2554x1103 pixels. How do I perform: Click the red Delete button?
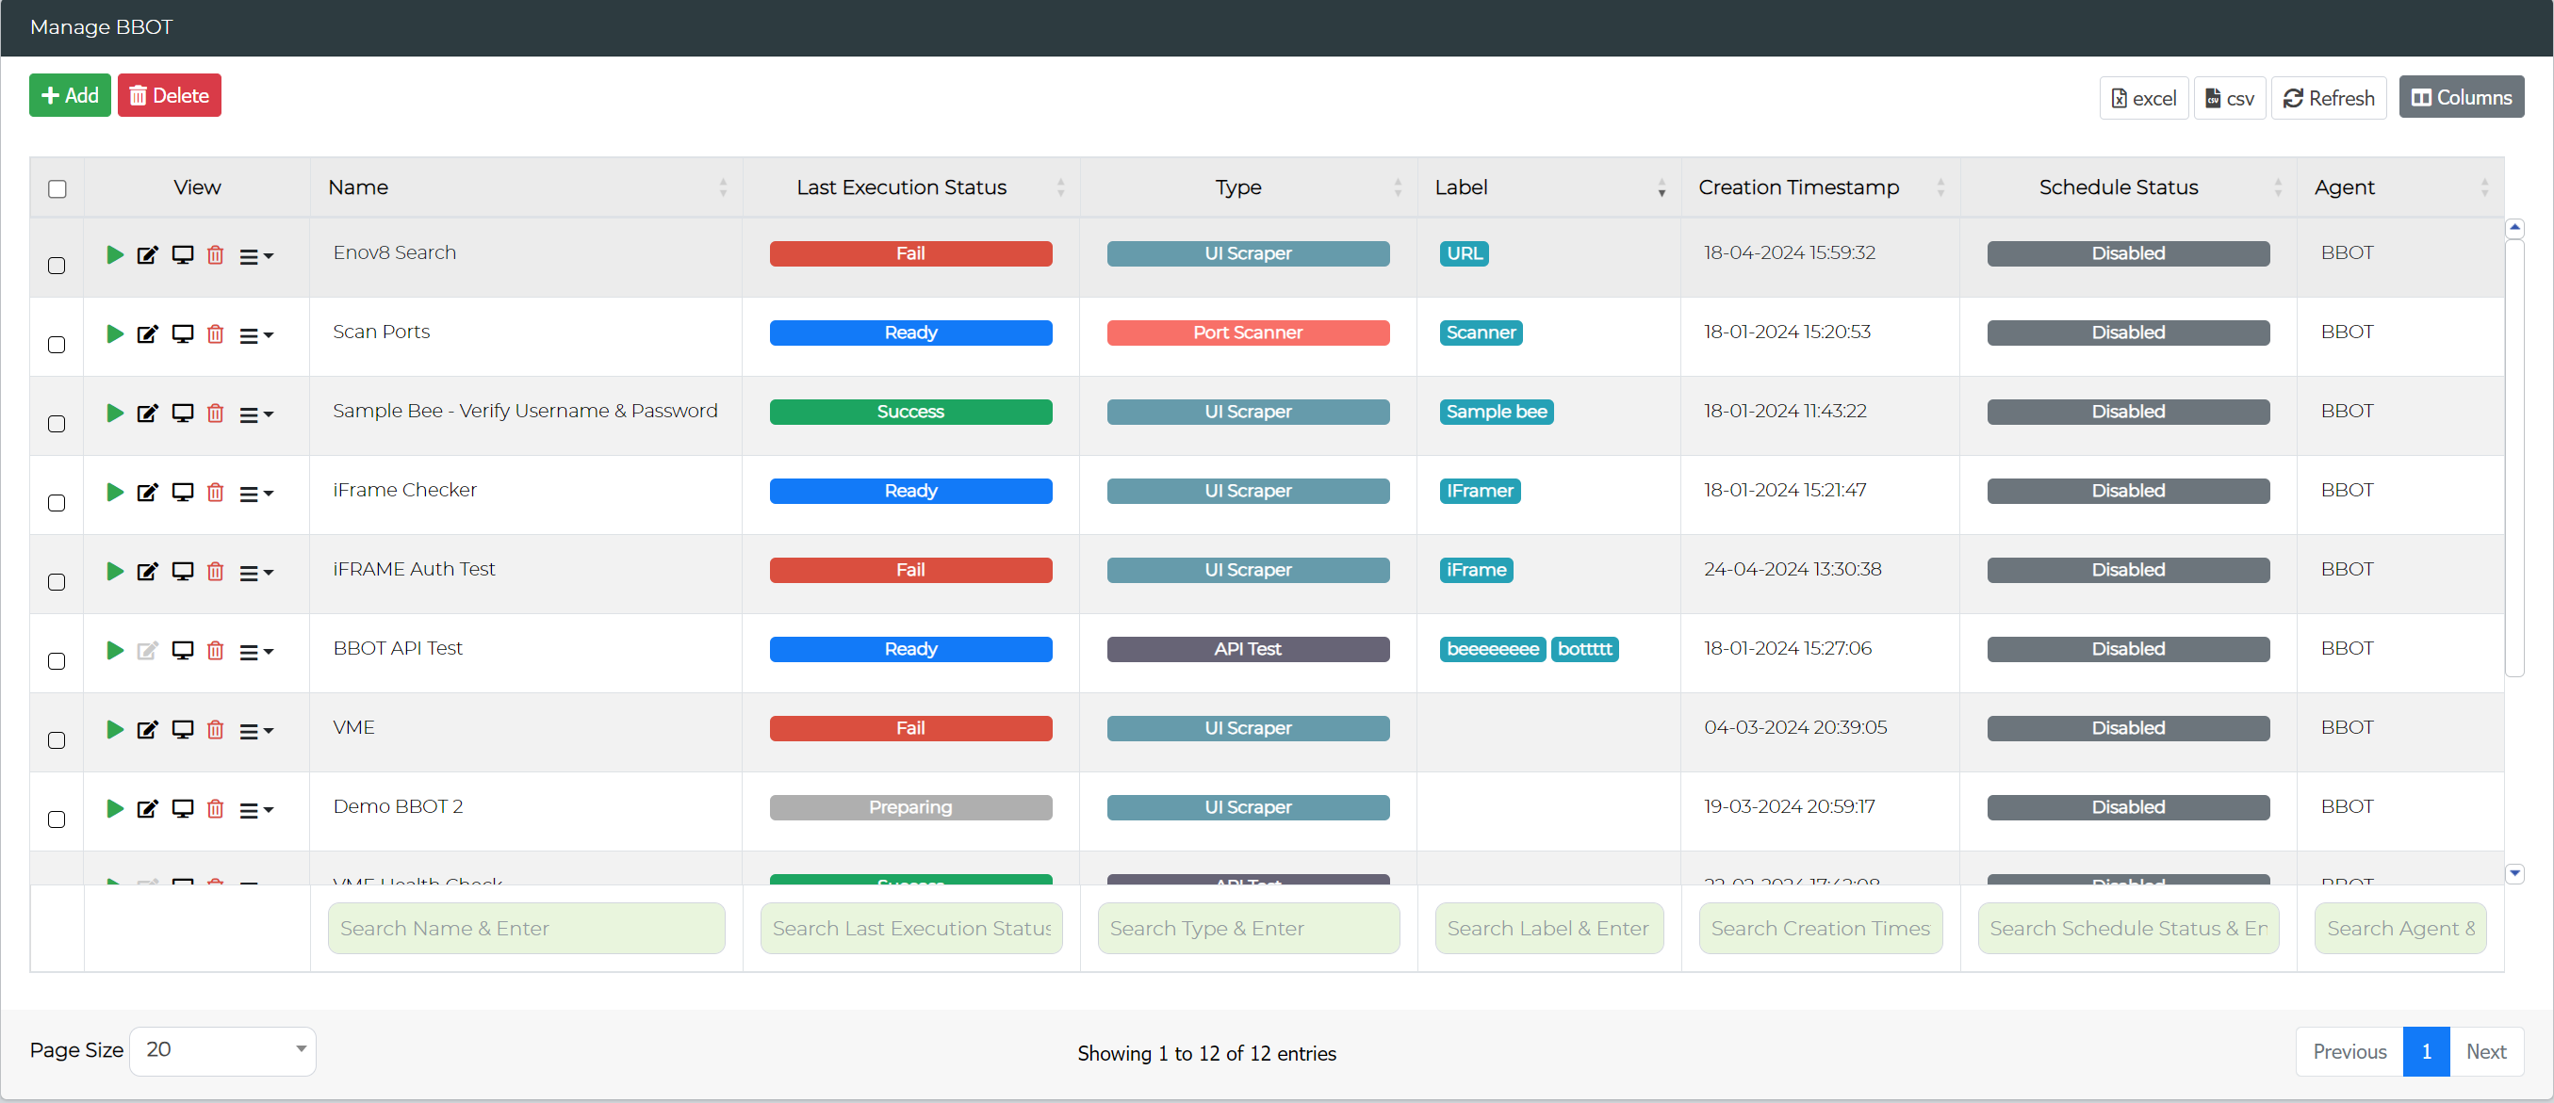(170, 95)
